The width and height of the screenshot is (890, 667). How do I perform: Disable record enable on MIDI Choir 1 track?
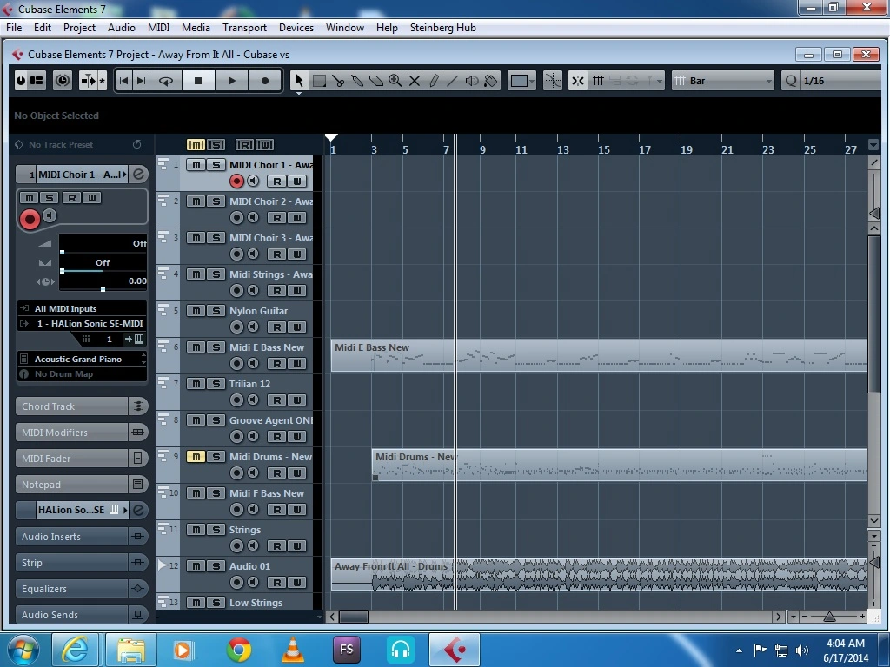coord(236,181)
